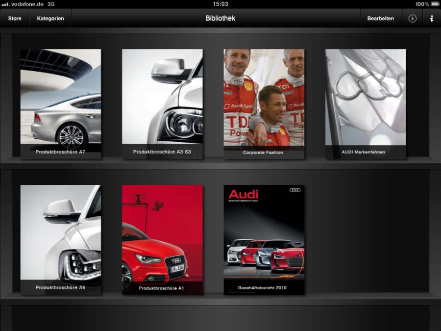Tap the signal strength bars
Image resolution: width=441 pixels, height=331 pixels.
coord(5,4)
